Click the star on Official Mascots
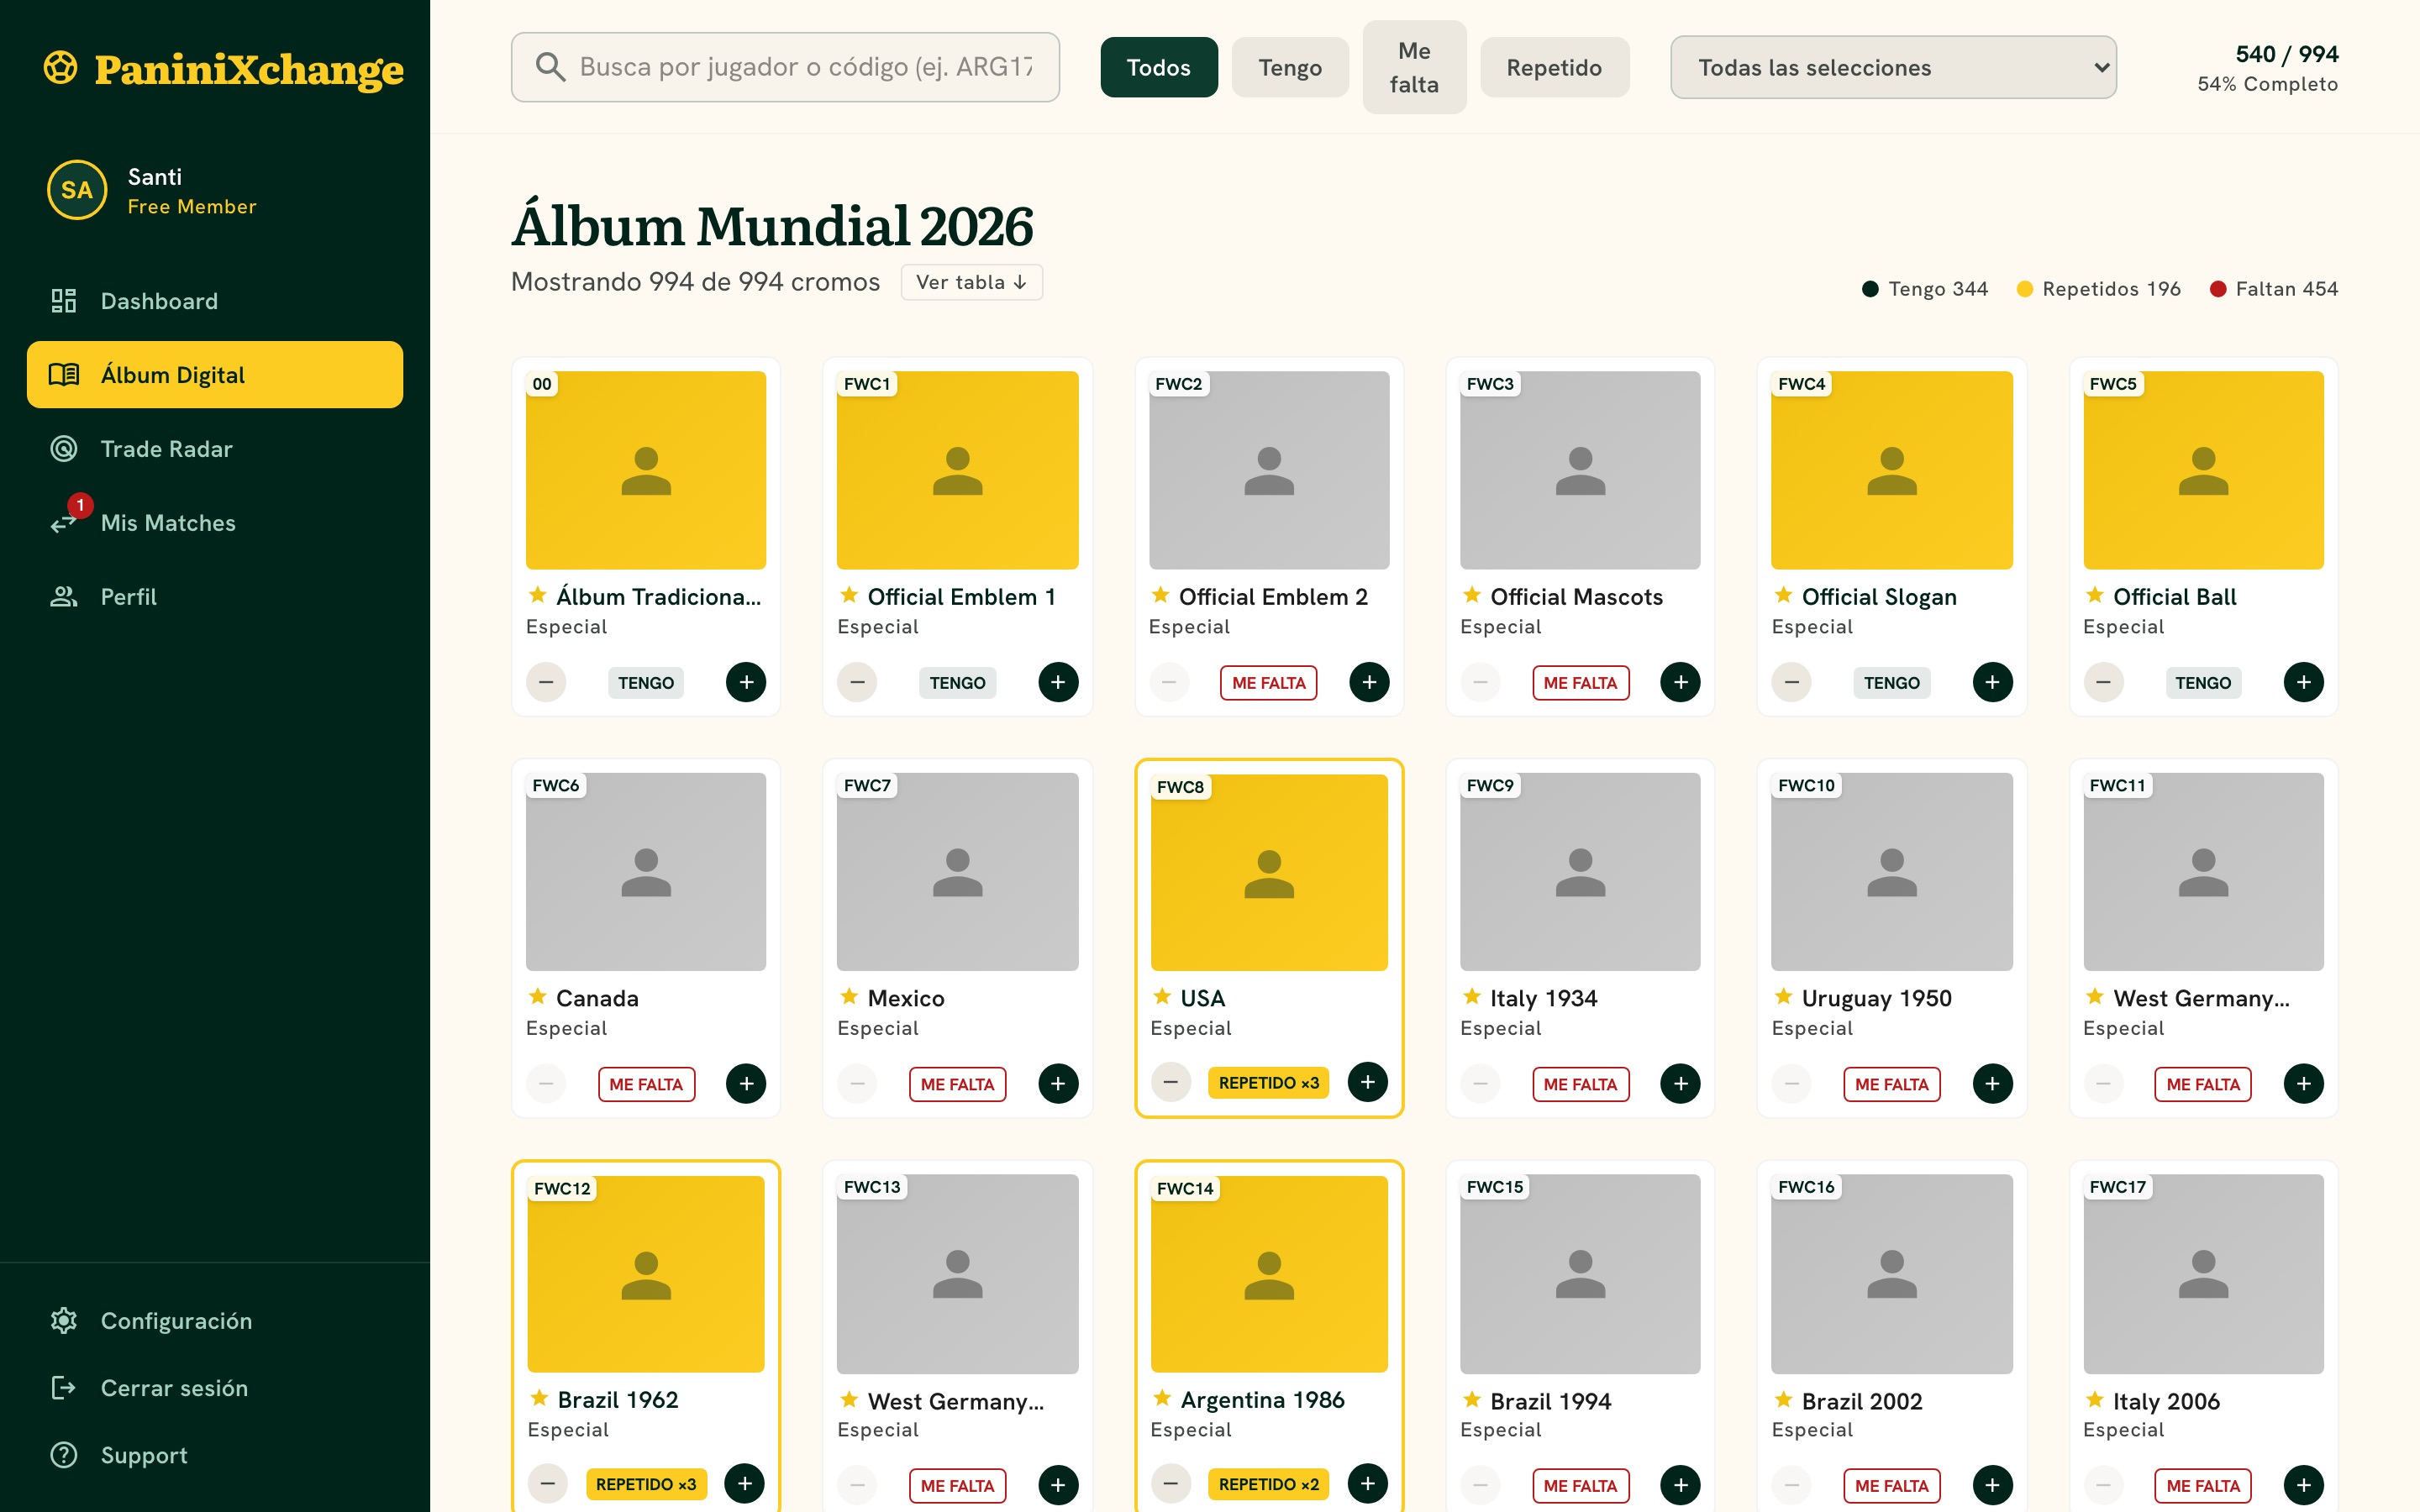 (x=1472, y=595)
